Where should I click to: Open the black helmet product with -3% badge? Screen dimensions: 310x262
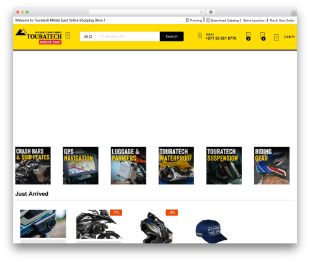[x=156, y=227]
